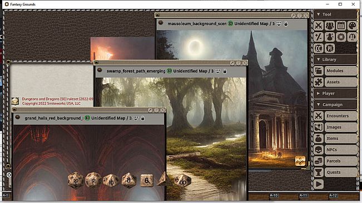Open the Parcels campaign list
The image size is (362, 203).
(341, 161)
